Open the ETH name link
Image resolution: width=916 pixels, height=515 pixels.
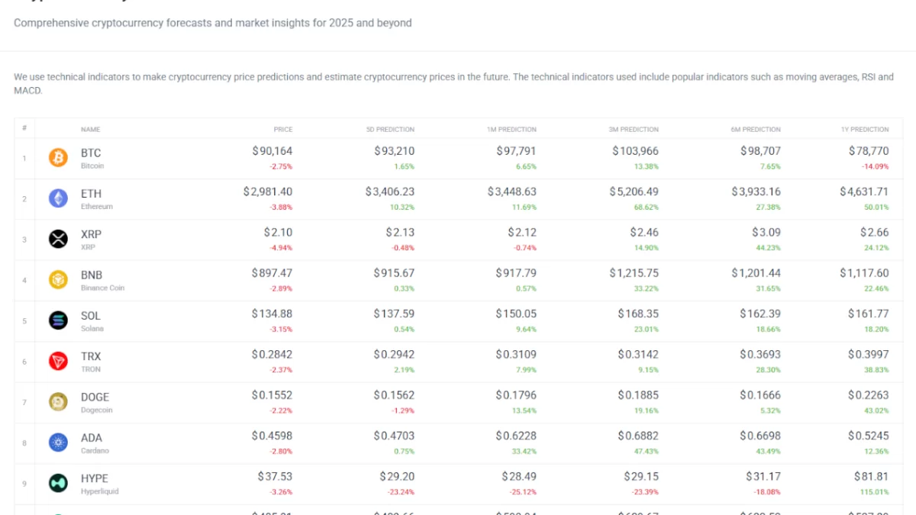[91, 194]
